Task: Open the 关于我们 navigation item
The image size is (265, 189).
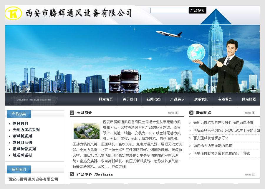Action: [130, 99]
